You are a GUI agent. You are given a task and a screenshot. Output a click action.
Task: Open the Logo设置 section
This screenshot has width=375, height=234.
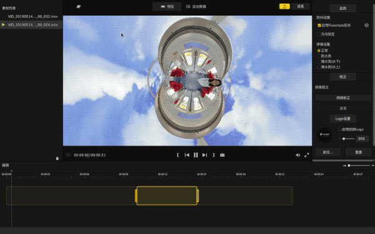click(x=342, y=119)
